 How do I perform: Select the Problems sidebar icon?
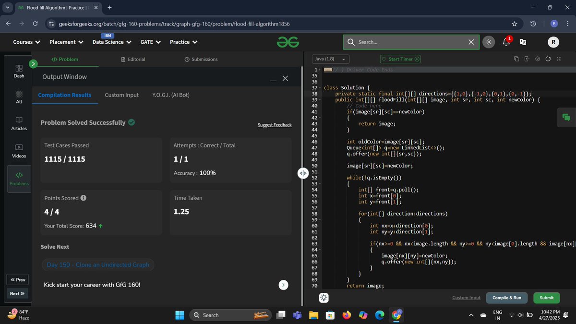pyautogui.click(x=19, y=179)
